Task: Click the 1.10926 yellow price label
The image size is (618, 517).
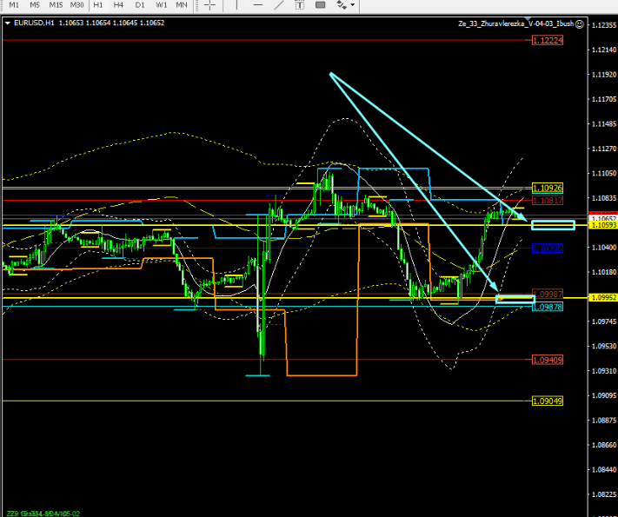Action: click(x=547, y=188)
